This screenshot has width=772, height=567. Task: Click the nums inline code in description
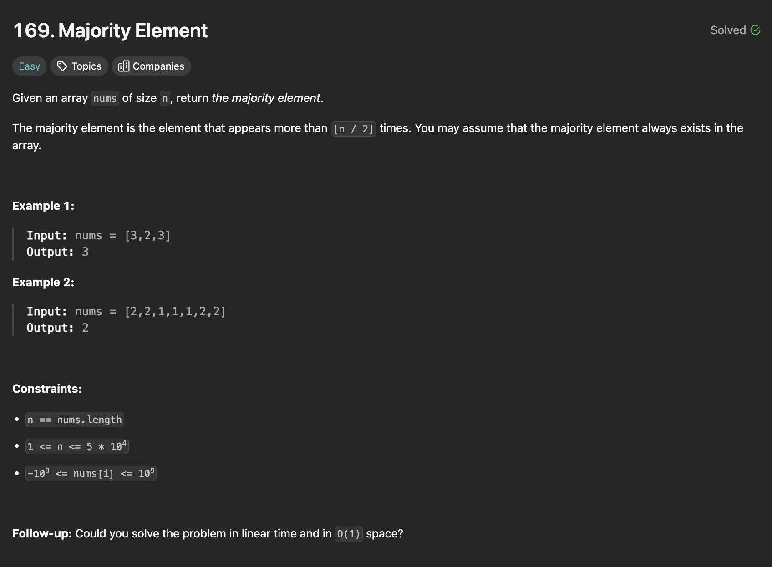pyautogui.click(x=105, y=98)
